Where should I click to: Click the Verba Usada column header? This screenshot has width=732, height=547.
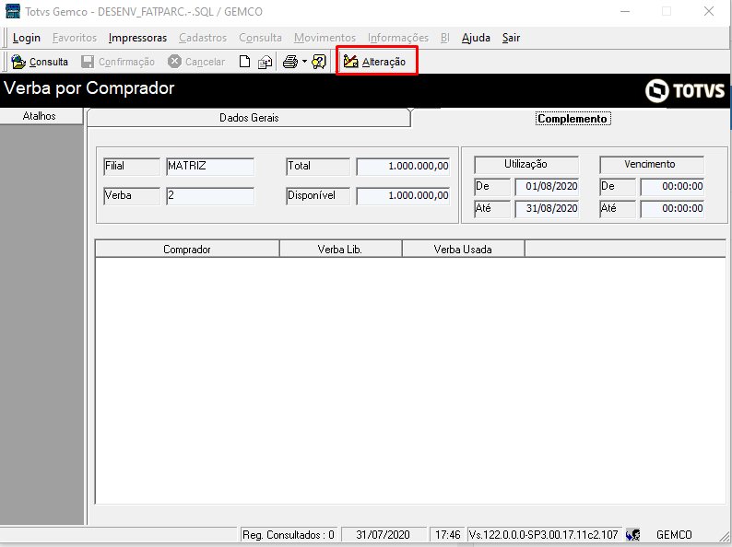pos(463,249)
